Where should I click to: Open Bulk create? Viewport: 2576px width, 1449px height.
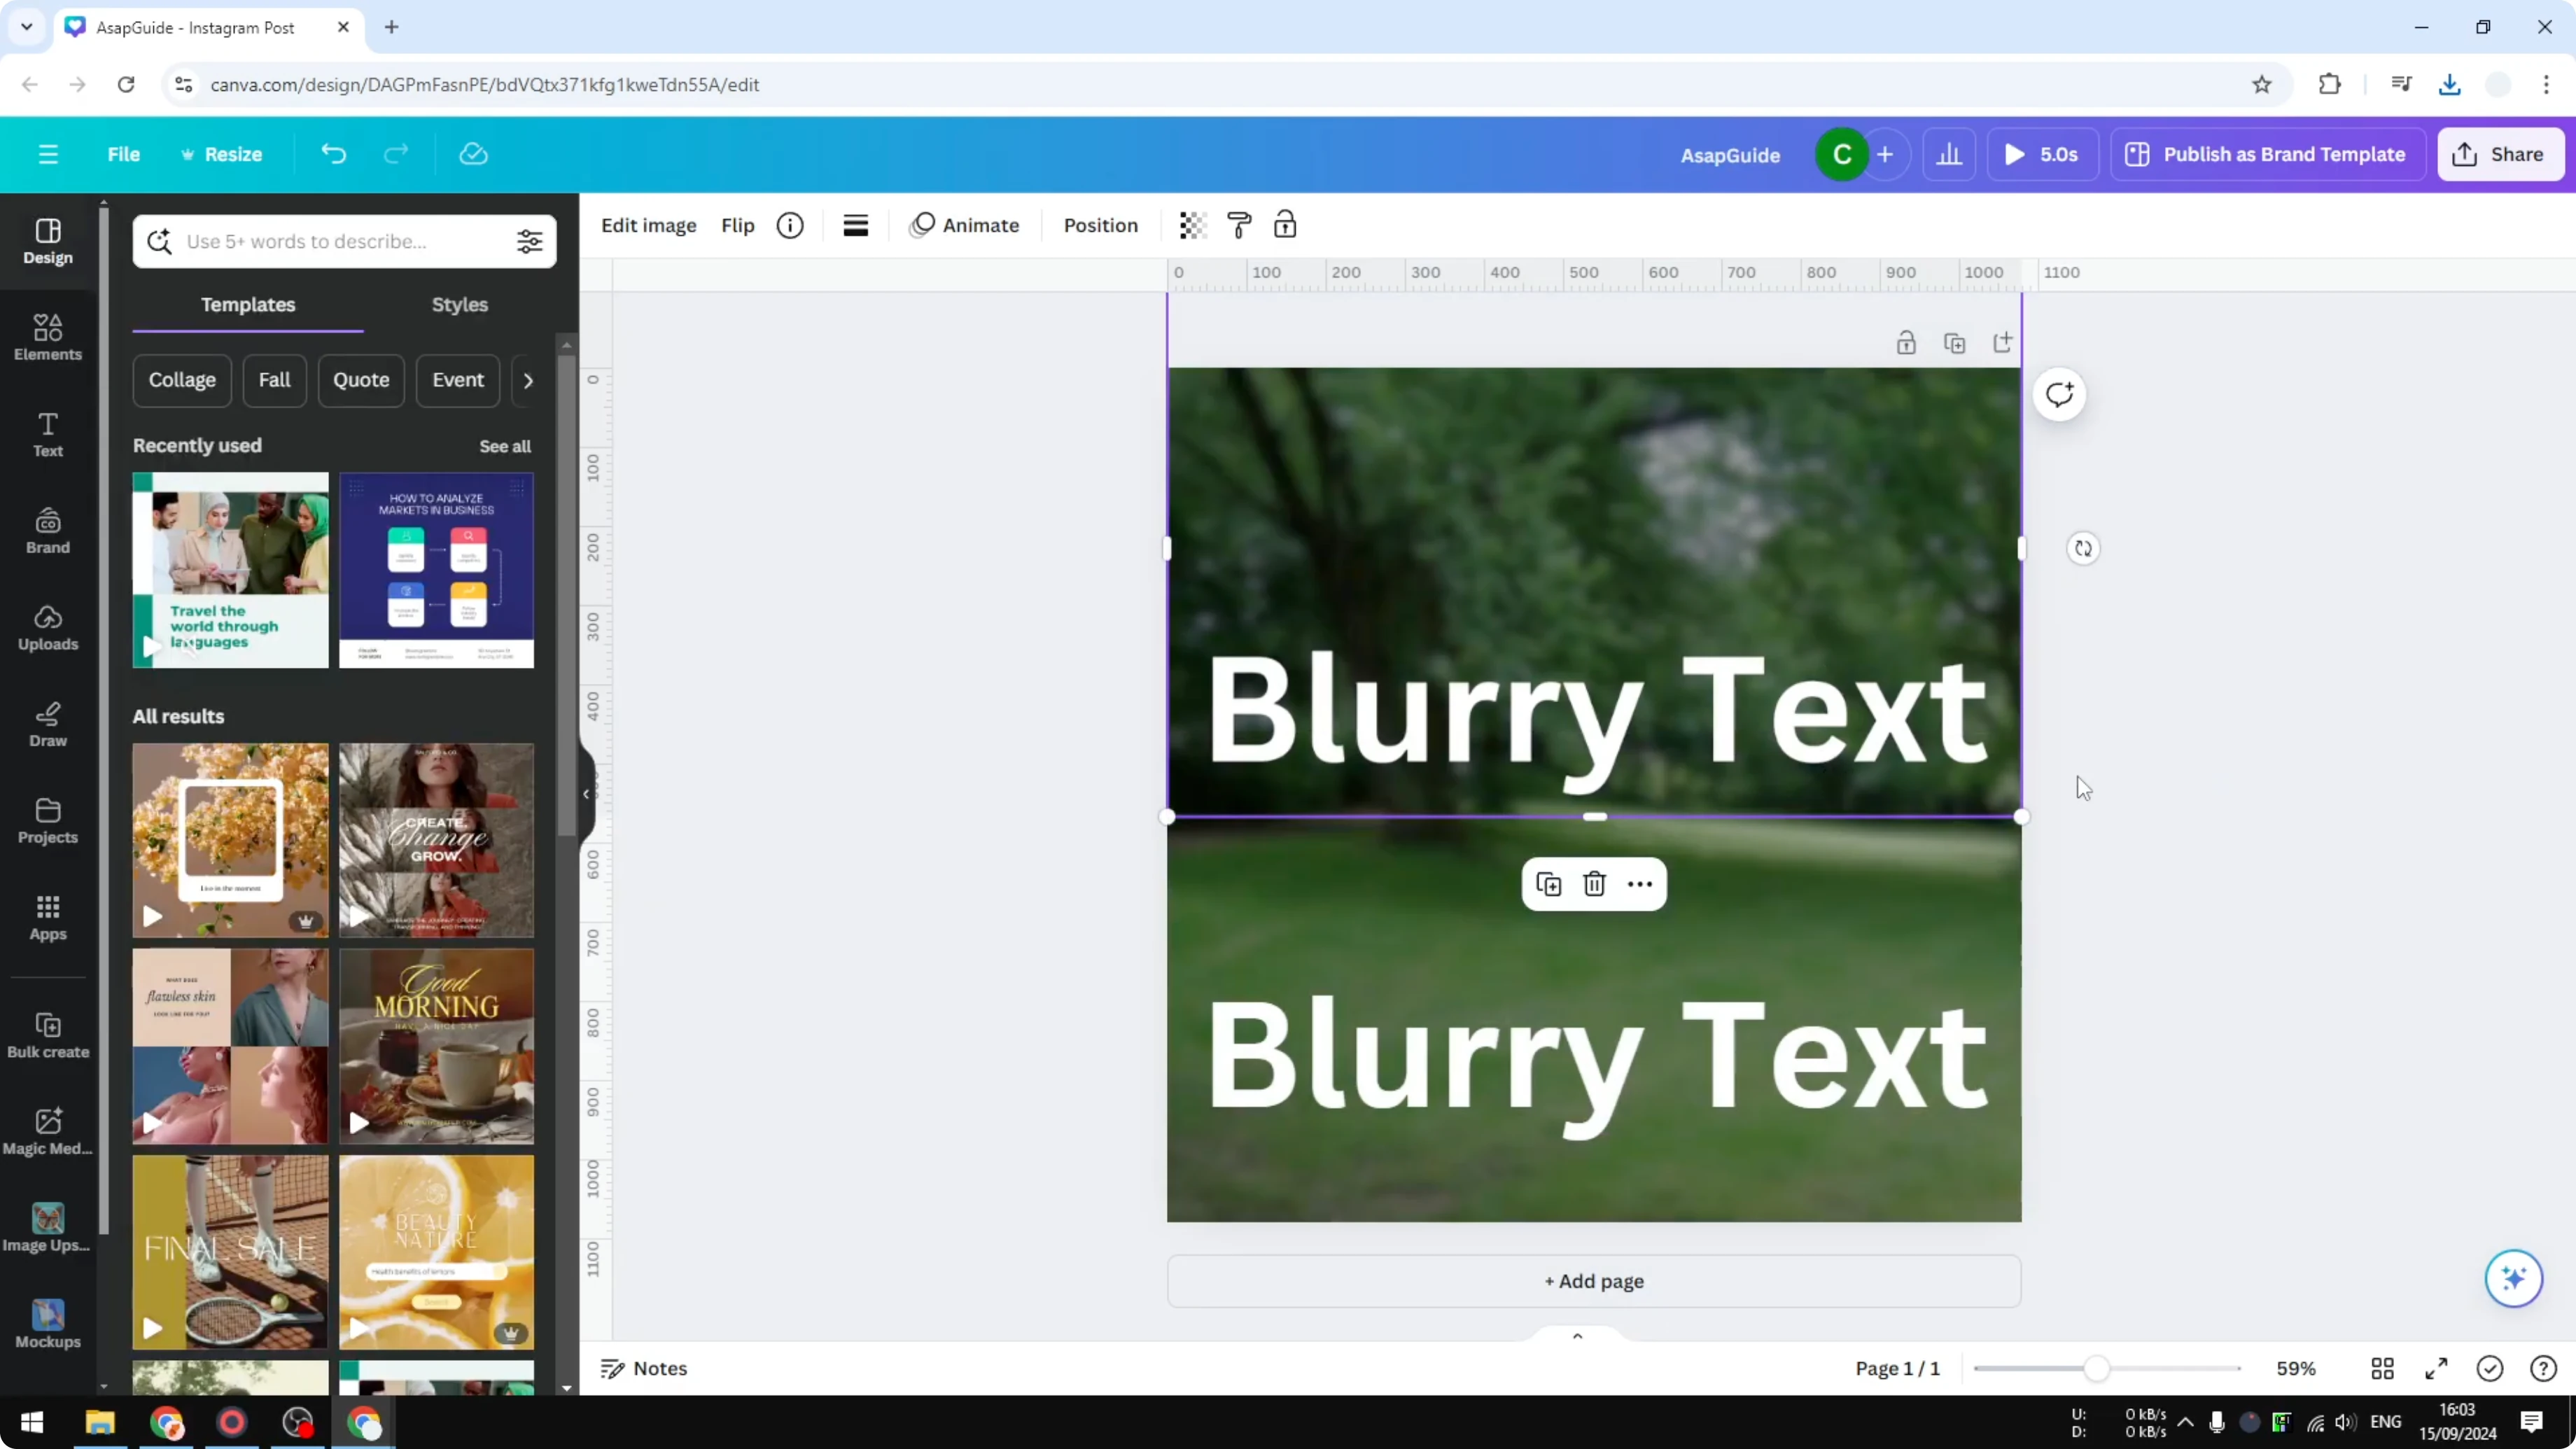pyautogui.click(x=48, y=1036)
